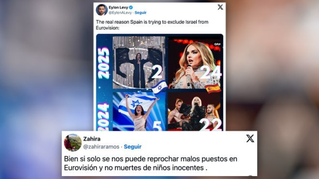The width and height of the screenshot is (319, 179).
Task: Click the Eylon Levy display name
Action: tap(118, 8)
